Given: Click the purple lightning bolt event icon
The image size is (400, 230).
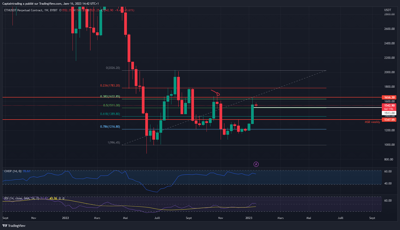Looking at the screenshot, I should pos(256,164).
